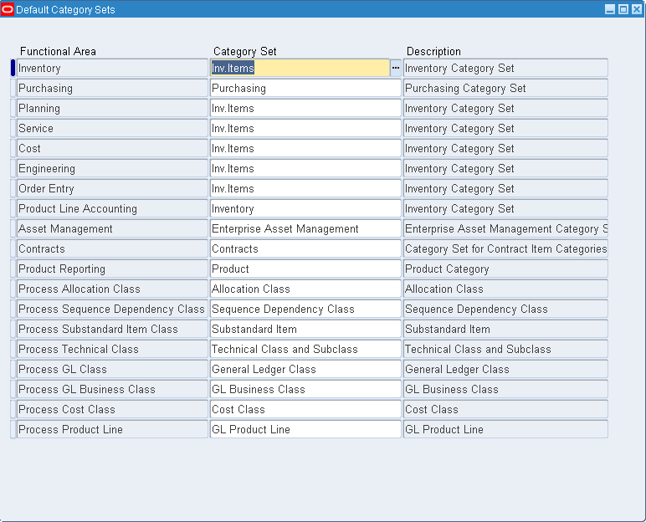Click the Cost Class category set field
This screenshot has width=646, height=522.
(x=305, y=410)
